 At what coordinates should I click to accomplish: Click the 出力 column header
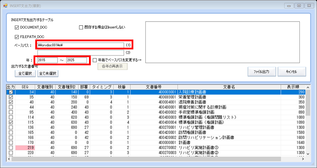11,87
